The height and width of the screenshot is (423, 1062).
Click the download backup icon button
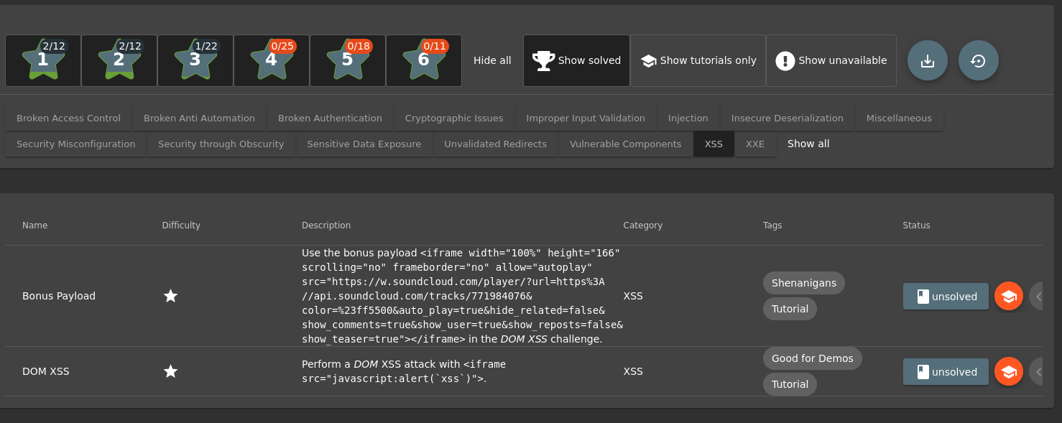tap(928, 60)
